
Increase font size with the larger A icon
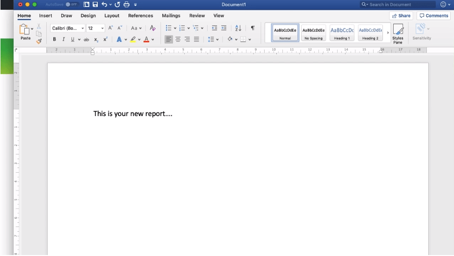point(110,28)
